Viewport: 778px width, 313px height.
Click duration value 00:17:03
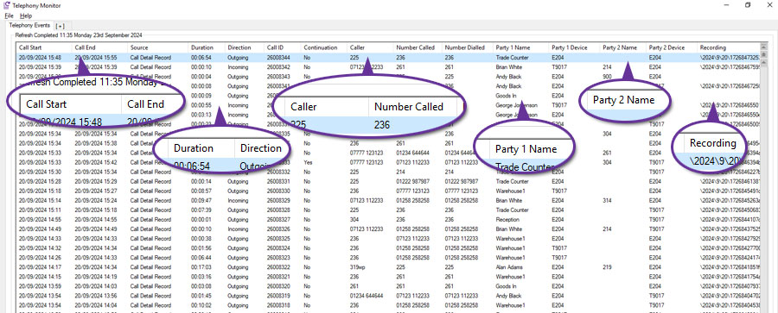[x=201, y=267]
